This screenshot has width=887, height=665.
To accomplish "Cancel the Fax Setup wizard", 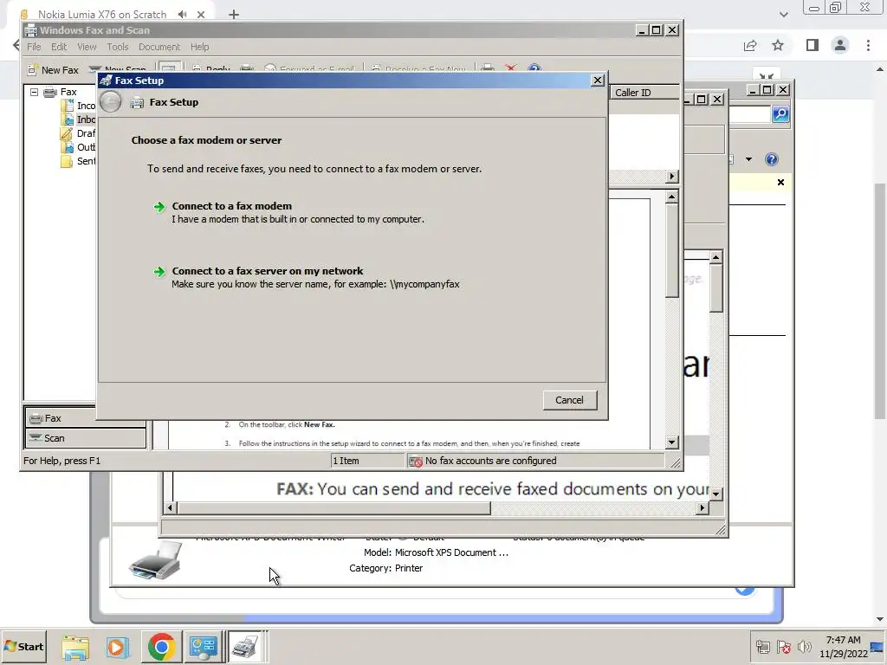I will point(569,400).
